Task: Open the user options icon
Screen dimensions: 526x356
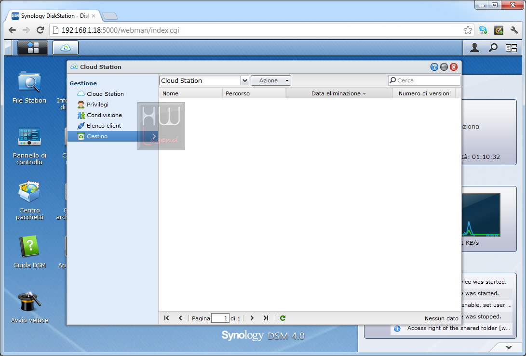Action: (474, 48)
